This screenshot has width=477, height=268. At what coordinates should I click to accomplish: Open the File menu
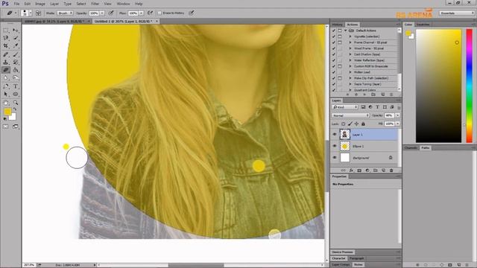click(16, 4)
